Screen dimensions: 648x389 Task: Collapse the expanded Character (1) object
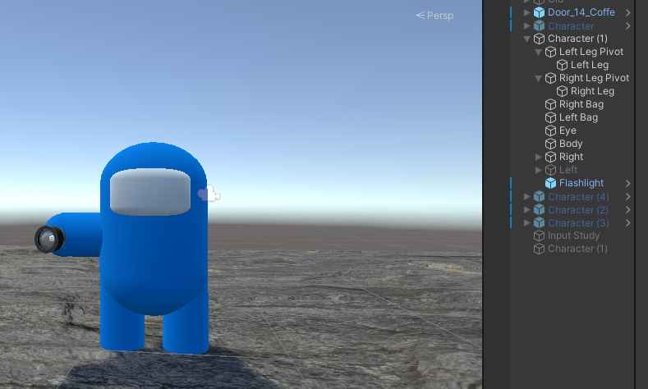point(527,39)
